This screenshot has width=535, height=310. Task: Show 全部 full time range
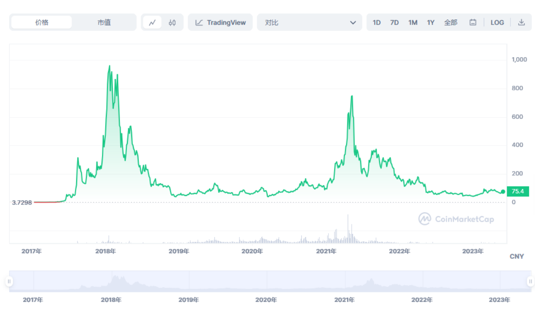click(x=451, y=22)
